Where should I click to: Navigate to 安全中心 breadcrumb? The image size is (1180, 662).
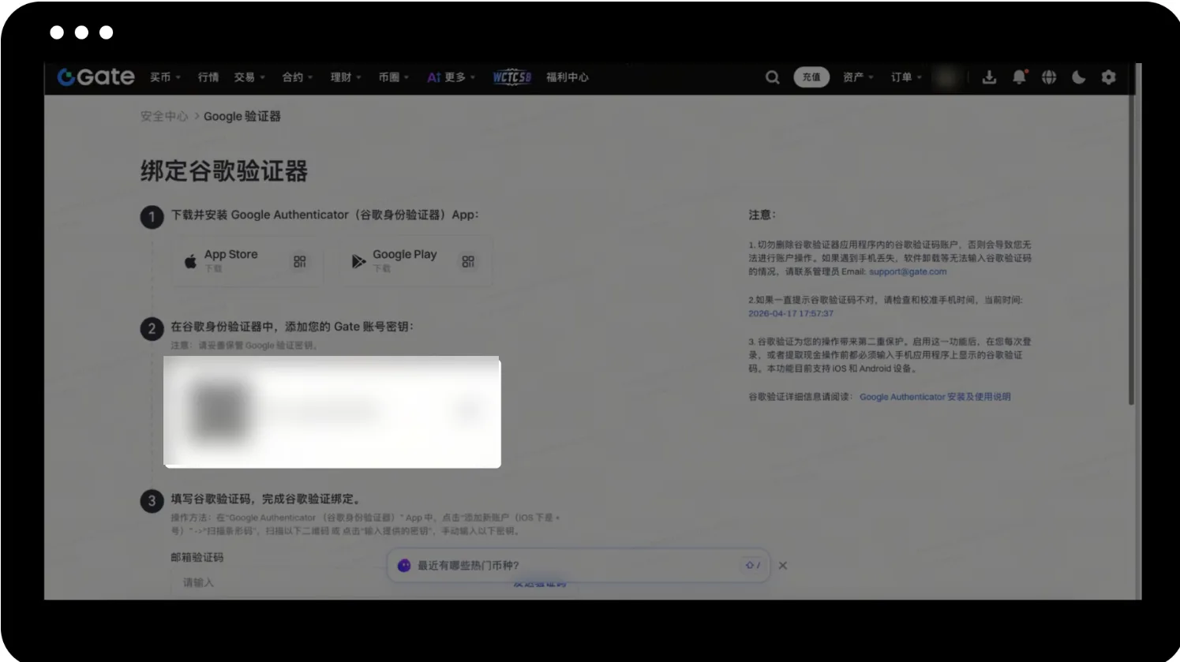[x=164, y=116]
